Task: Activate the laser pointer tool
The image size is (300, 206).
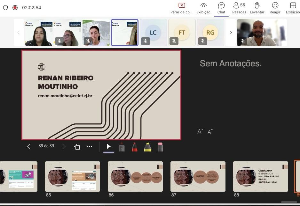Action: click(x=122, y=147)
